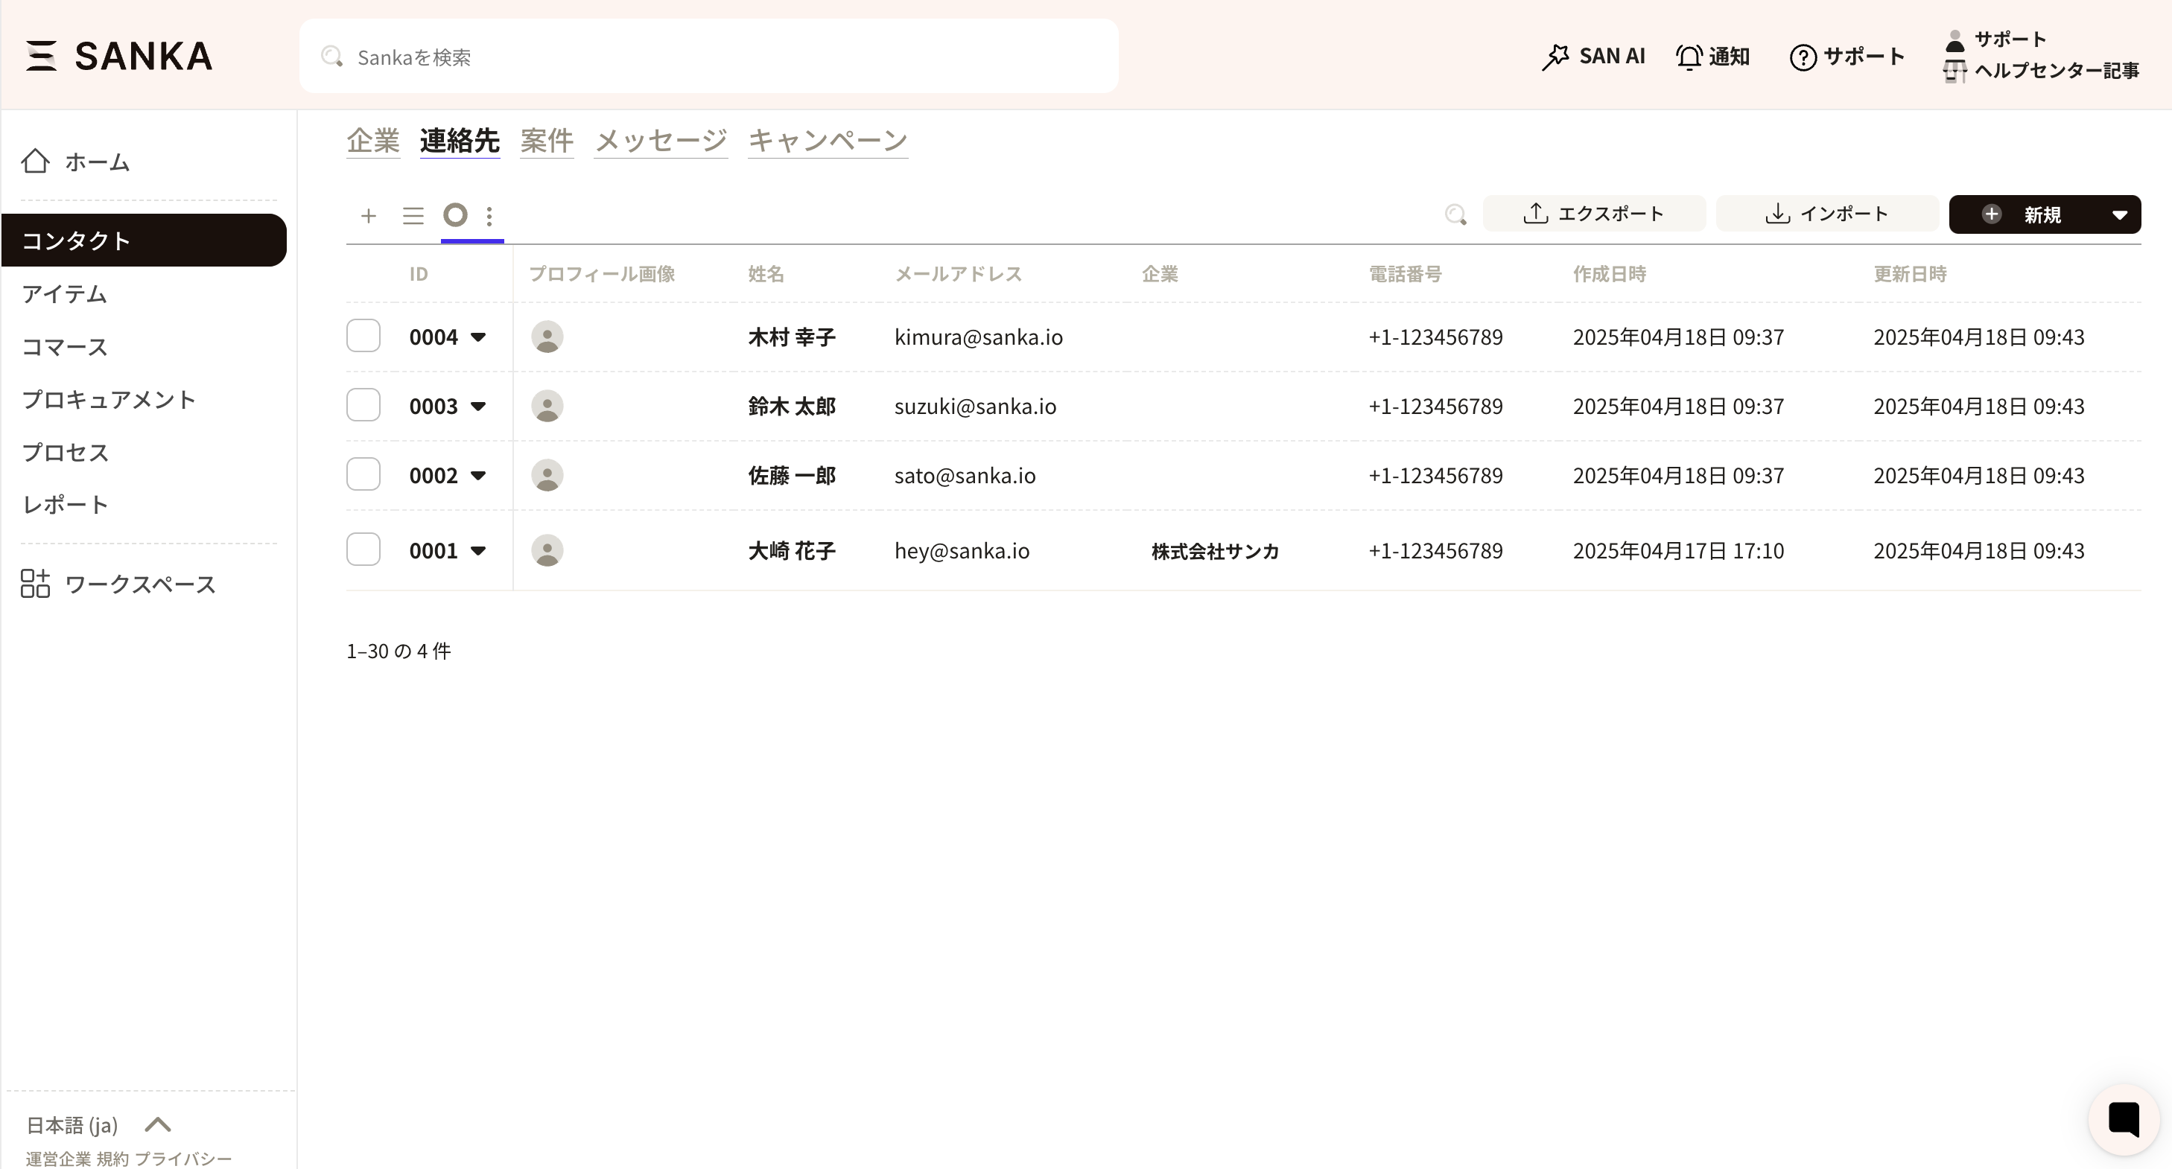Open the three-dot view options menu
Screen dimensions: 2172x1169
pyautogui.click(x=489, y=216)
